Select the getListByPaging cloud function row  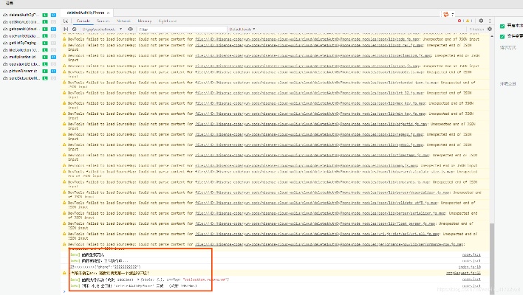tap(30, 43)
